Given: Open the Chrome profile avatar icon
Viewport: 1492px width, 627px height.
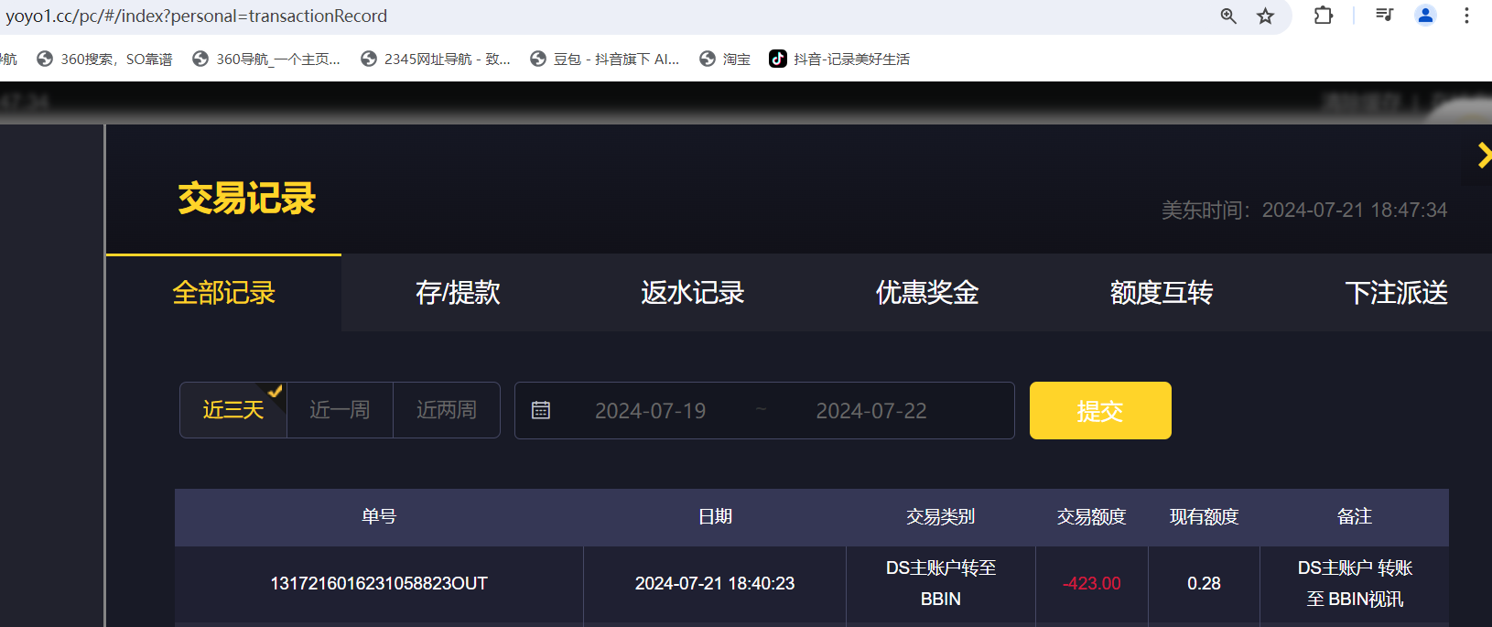Looking at the screenshot, I should (1425, 15).
